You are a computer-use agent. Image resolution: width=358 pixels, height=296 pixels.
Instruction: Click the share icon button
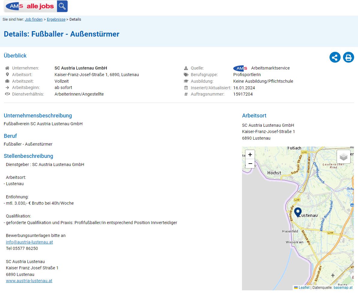(x=335, y=57)
